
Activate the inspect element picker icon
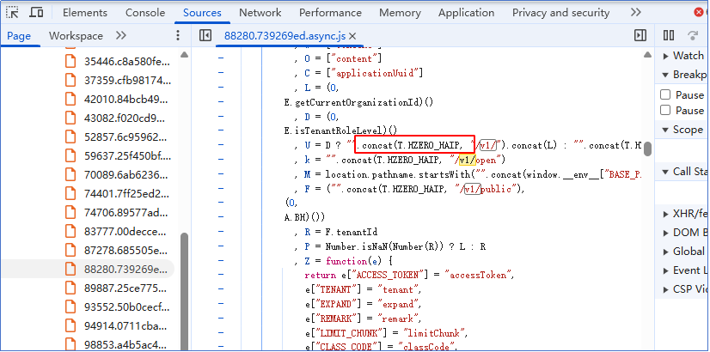click(13, 13)
